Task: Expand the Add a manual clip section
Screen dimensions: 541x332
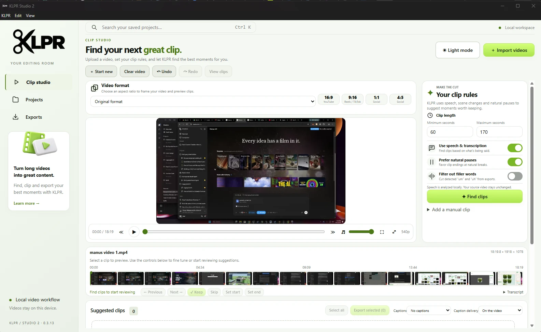Action: tap(449, 210)
